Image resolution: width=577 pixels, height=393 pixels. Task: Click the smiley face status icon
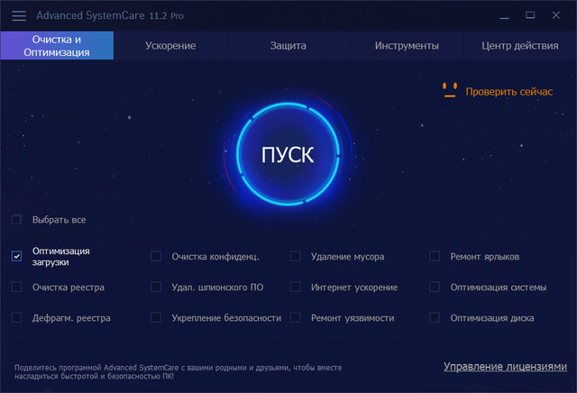449,90
